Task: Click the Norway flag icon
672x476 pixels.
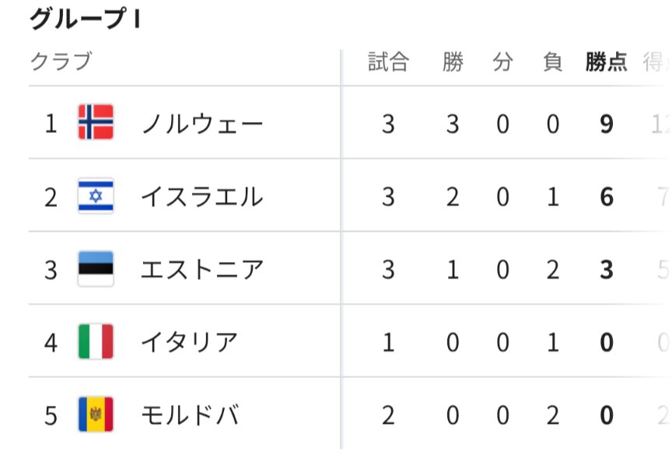Action: pyautogui.click(x=96, y=123)
